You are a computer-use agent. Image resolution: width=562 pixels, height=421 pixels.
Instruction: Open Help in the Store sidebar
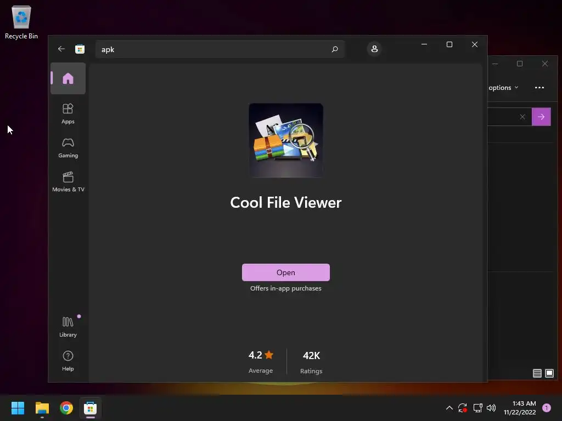click(68, 361)
